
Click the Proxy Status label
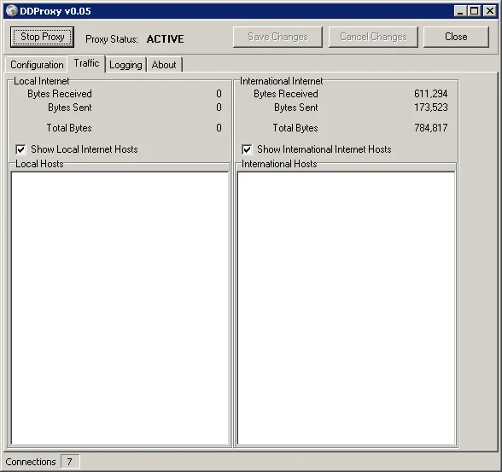(112, 39)
